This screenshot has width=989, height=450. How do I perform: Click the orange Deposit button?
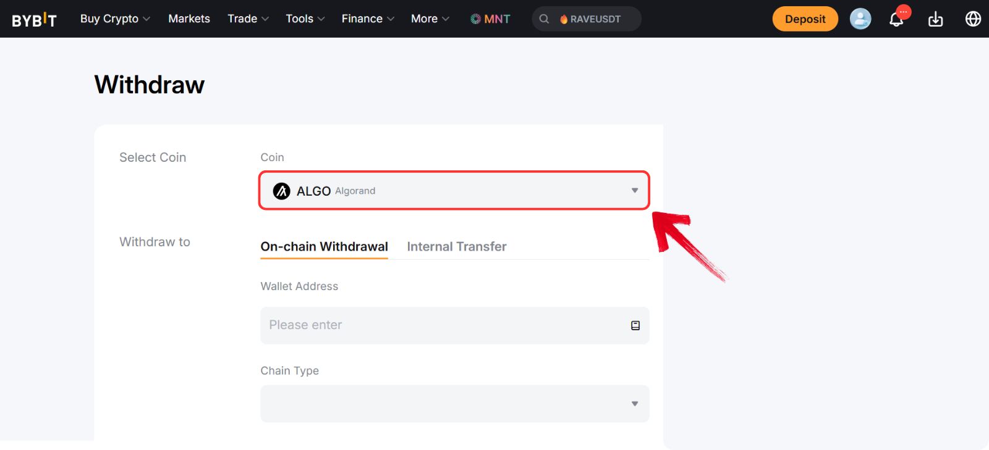point(805,19)
